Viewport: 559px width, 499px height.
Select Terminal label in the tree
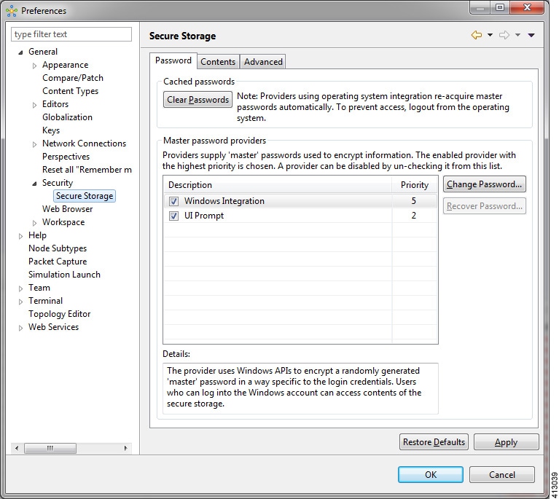tap(45, 301)
